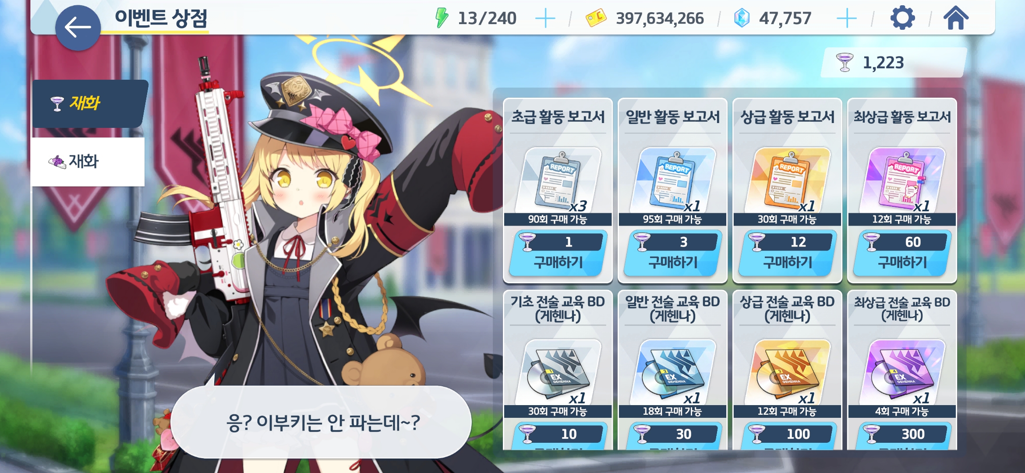Select the orange 상급 report thumbnail
The image size is (1025, 473).
[788, 180]
